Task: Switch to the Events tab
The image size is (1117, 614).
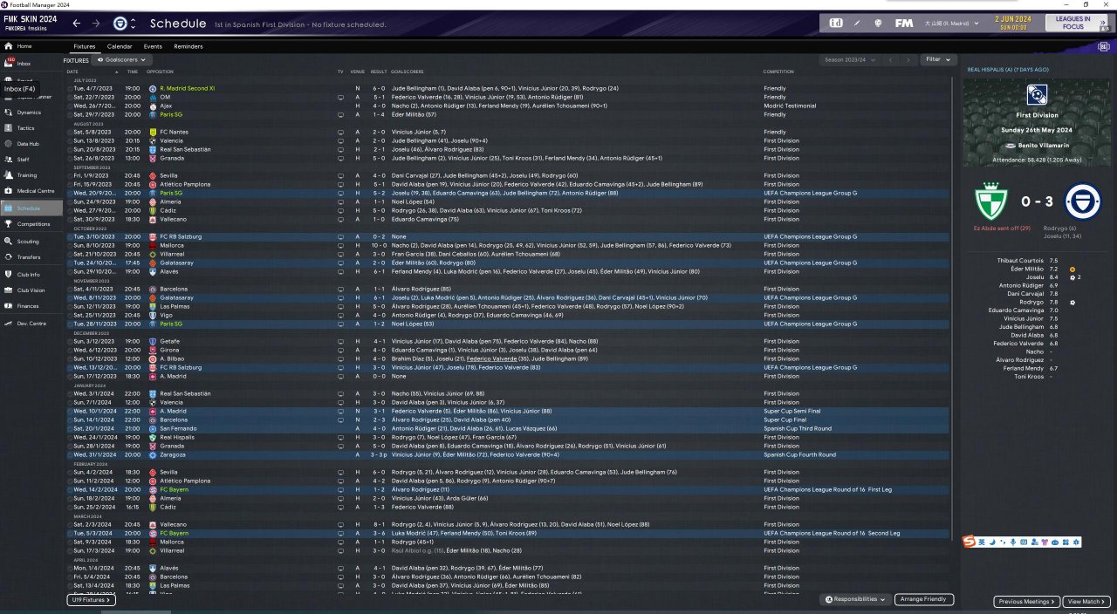Action: coord(153,46)
